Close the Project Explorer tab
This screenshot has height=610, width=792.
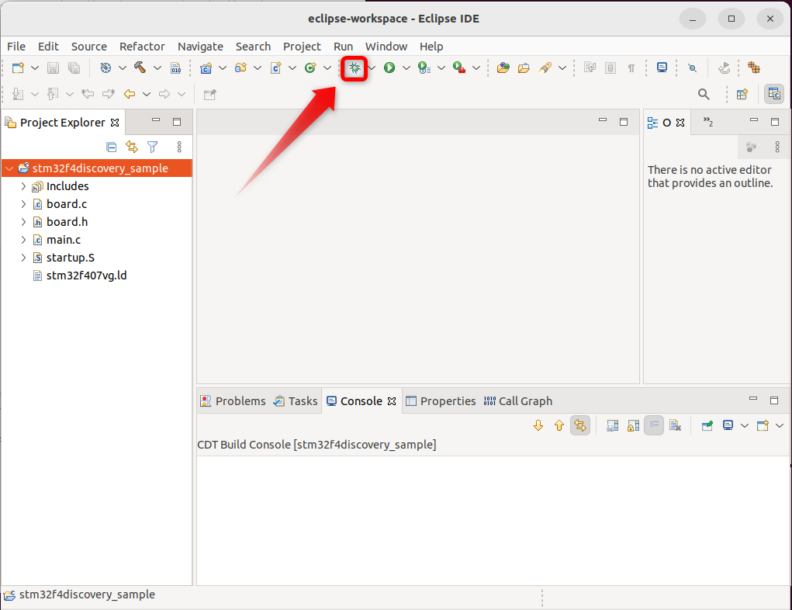pos(115,123)
